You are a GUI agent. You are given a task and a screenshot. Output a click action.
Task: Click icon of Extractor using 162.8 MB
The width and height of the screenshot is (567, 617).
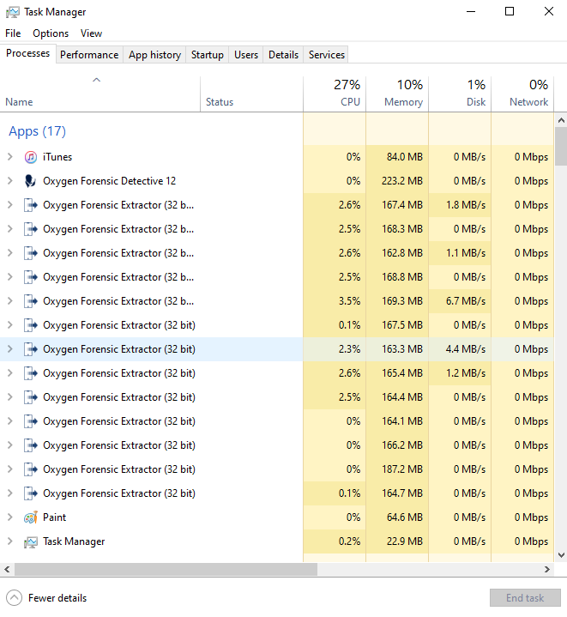(x=31, y=253)
